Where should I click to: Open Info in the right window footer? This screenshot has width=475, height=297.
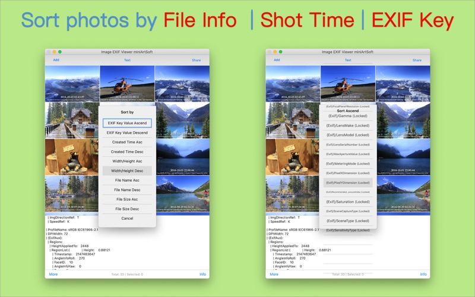[423, 274]
